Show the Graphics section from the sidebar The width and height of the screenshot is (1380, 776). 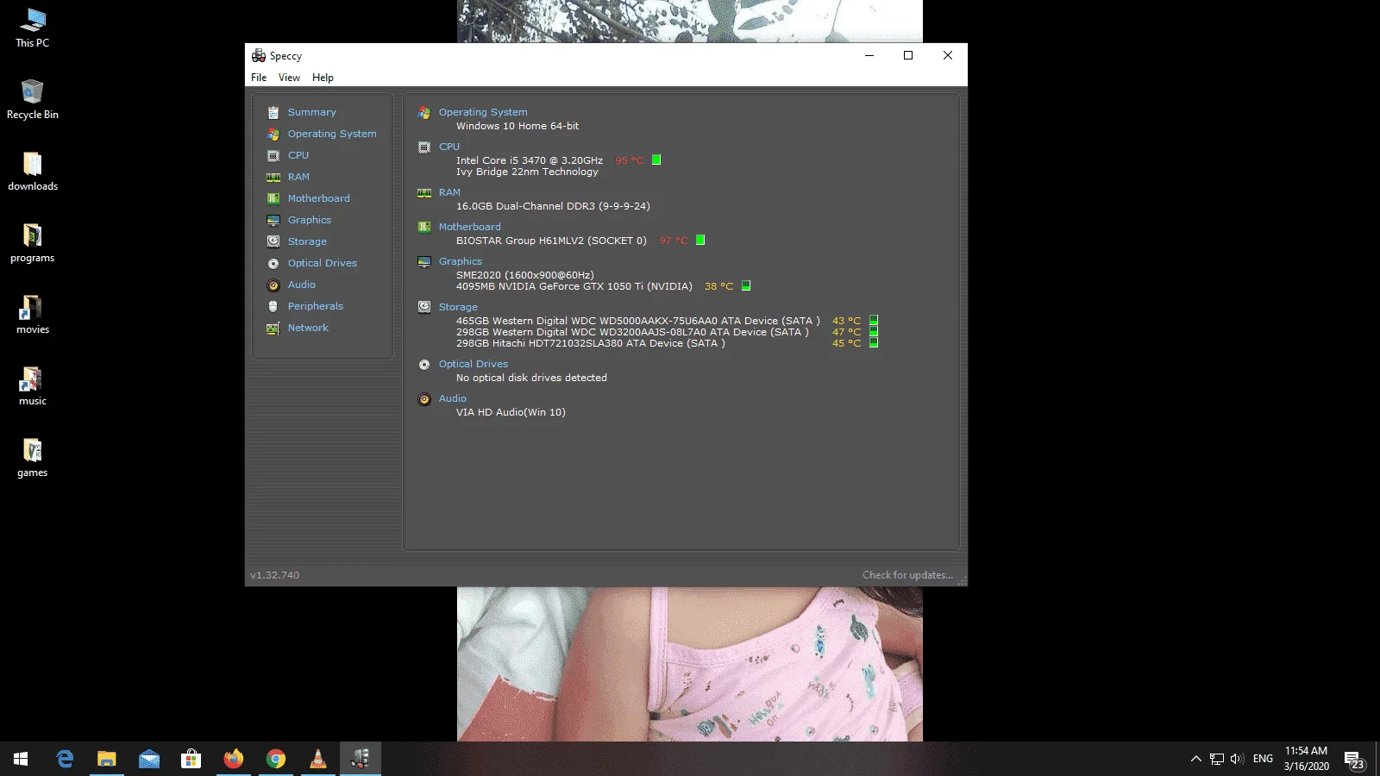310,220
